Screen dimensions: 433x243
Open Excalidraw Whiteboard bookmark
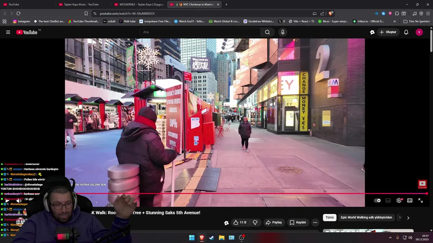tap(259, 21)
